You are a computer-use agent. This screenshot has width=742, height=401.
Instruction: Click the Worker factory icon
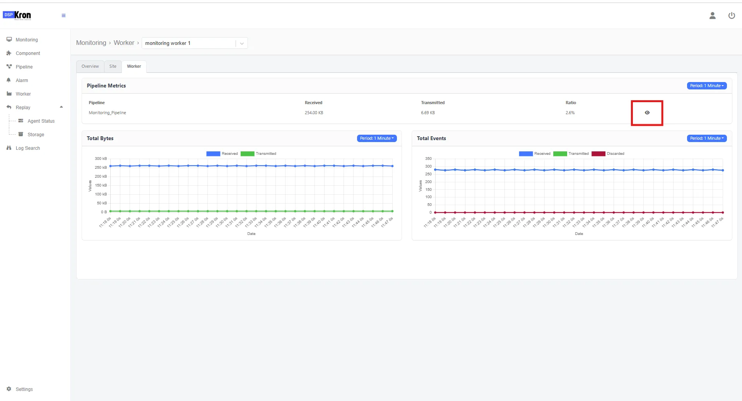pos(9,94)
